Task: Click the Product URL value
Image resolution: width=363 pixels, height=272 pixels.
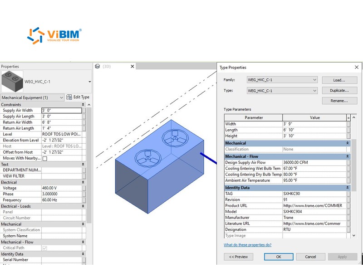Action: (x=314, y=206)
